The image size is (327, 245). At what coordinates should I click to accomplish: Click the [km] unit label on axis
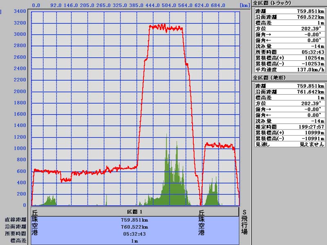[234, 6]
